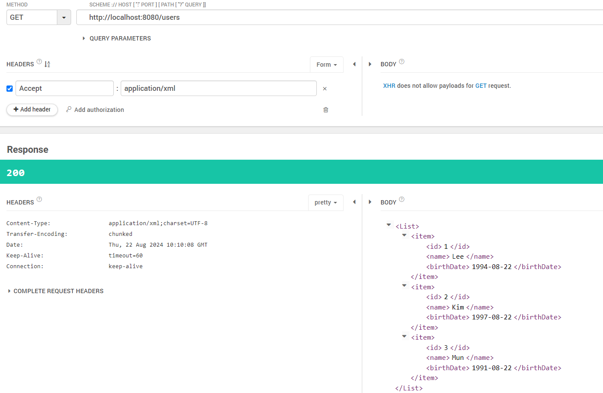Enable the Accept header checkbox
Screen dimensions: 603x393
9,88
